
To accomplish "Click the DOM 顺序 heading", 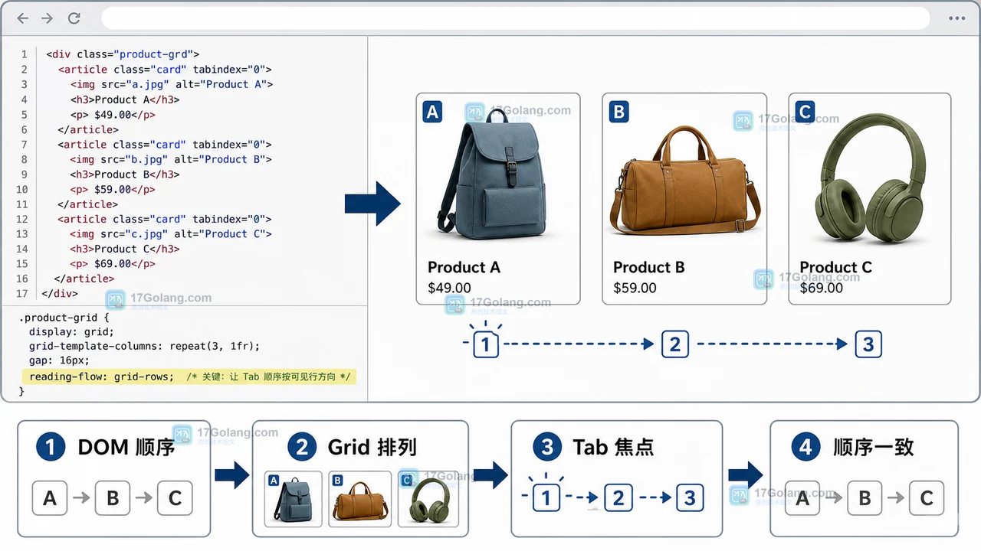I will pyautogui.click(x=126, y=448).
